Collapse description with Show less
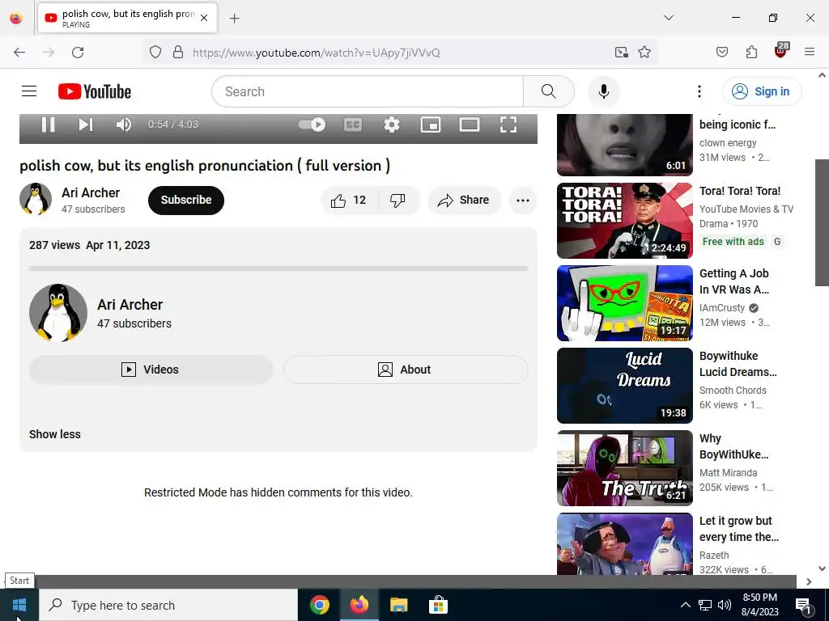This screenshot has width=829, height=621. point(55,434)
